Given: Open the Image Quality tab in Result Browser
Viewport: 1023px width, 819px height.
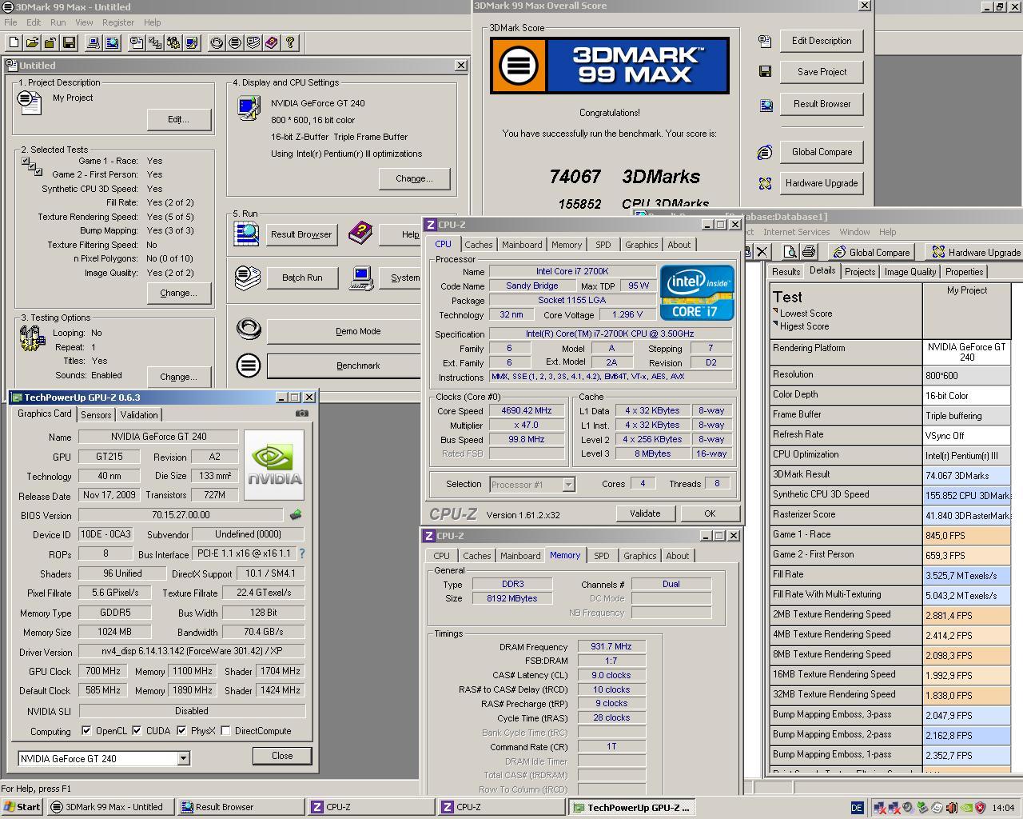Looking at the screenshot, I should click(910, 272).
